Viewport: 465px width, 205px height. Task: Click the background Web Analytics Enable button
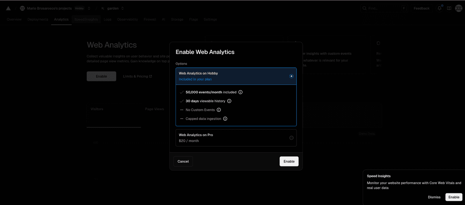[x=101, y=76]
